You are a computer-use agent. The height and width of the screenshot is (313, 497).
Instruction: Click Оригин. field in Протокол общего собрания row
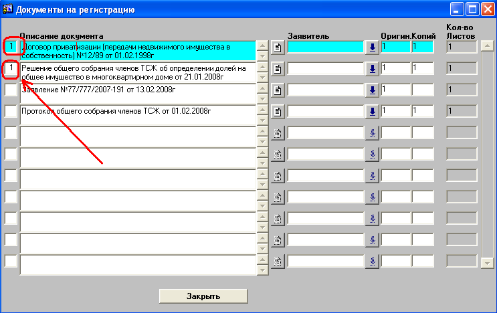(x=396, y=111)
